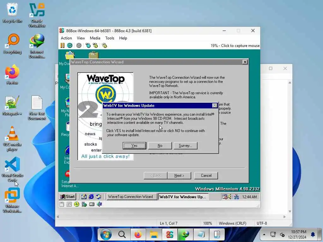Select the Everything search desktop icon
The height and width of the screenshot is (242, 323).
12,43
